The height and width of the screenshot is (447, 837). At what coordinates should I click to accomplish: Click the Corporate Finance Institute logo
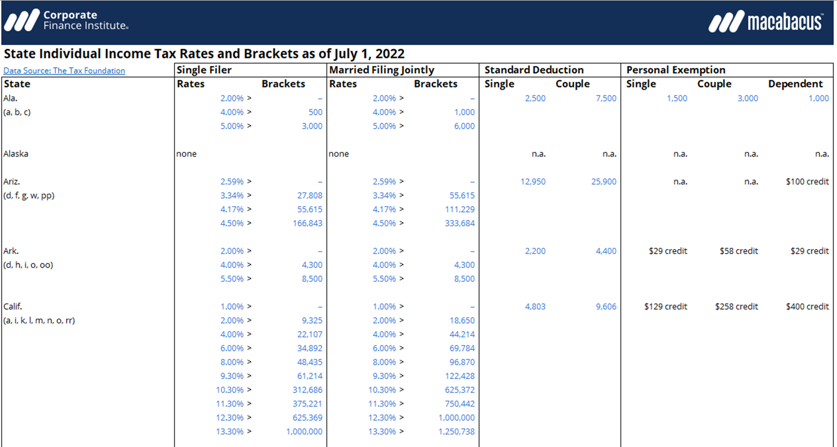click(67, 20)
